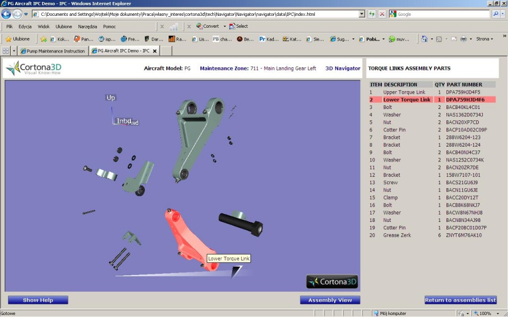Expand the Home button dropdown arrow

click(x=432, y=39)
